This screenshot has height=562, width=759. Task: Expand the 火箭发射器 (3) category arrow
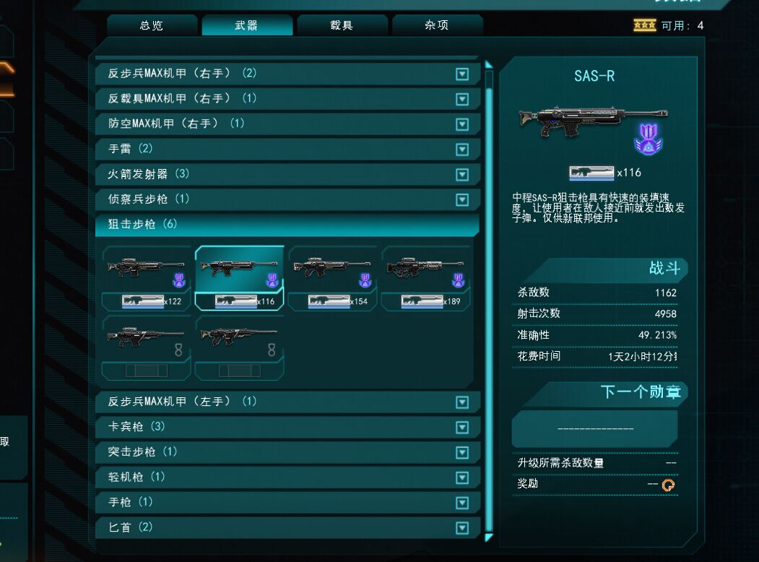point(462,175)
